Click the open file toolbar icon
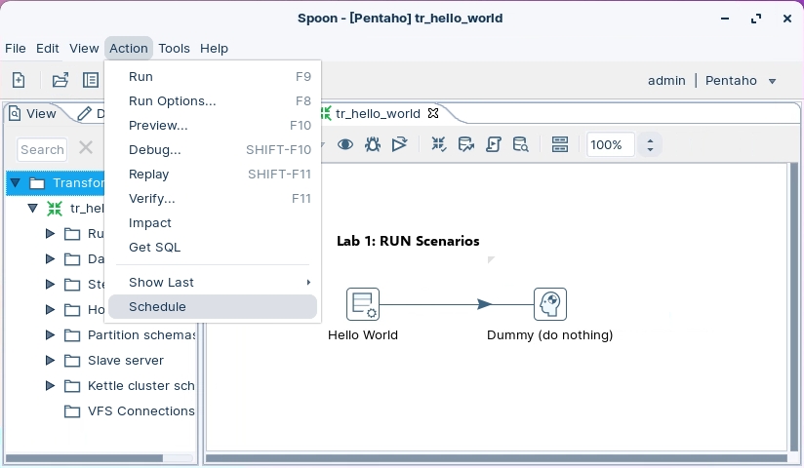This screenshot has width=804, height=468. point(60,80)
